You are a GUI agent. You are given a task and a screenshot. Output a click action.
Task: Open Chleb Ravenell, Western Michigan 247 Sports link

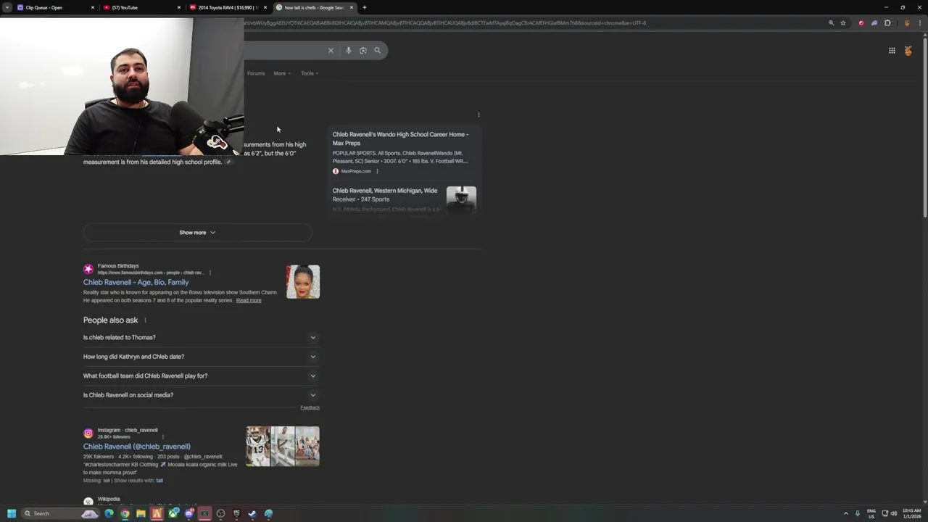click(385, 195)
